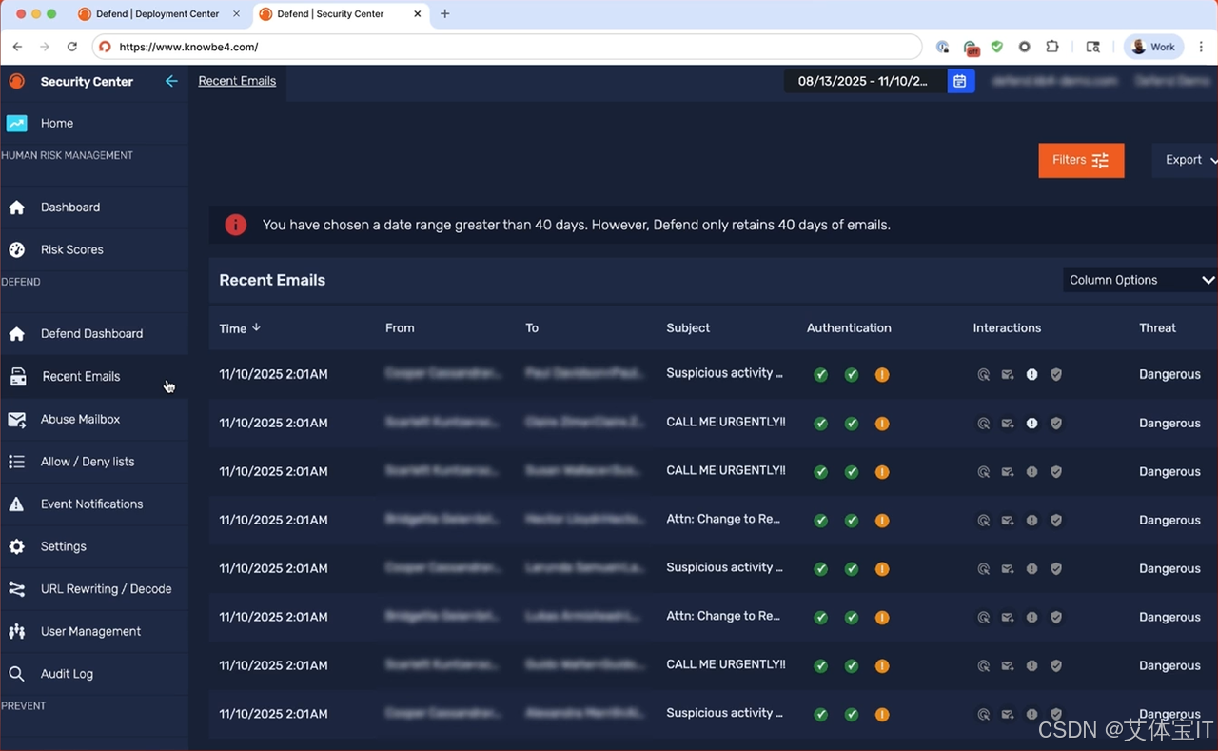Viewport: 1218px width, 751px height.
Task: Open the browser Extensions puzzle icon
Action: point(1051,47)
